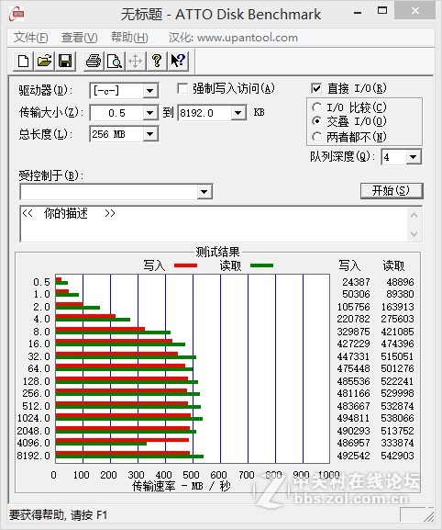The image size is (442, 530).
Task: Click the status bar resize grip
Action: [x=428, y=516]
